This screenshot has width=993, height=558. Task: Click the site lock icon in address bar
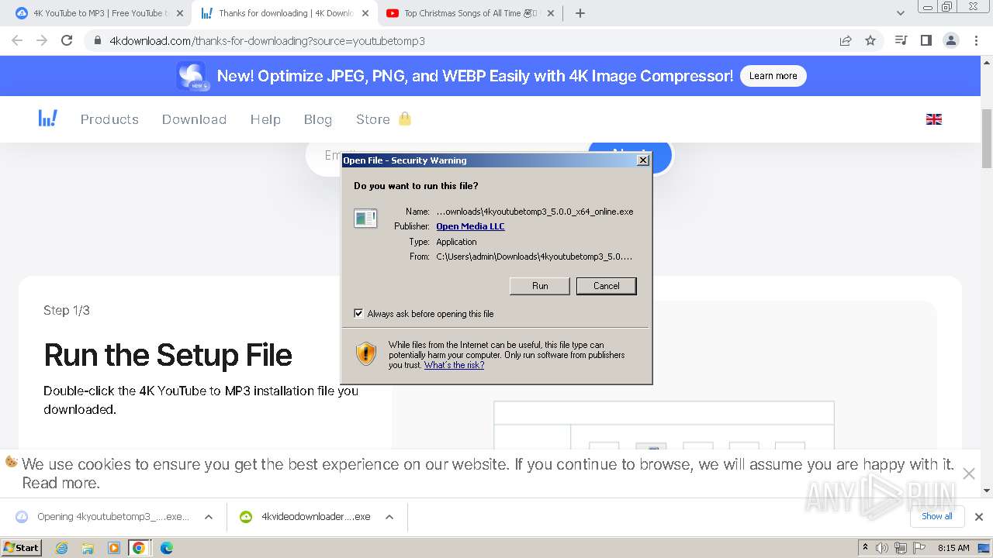98,41
